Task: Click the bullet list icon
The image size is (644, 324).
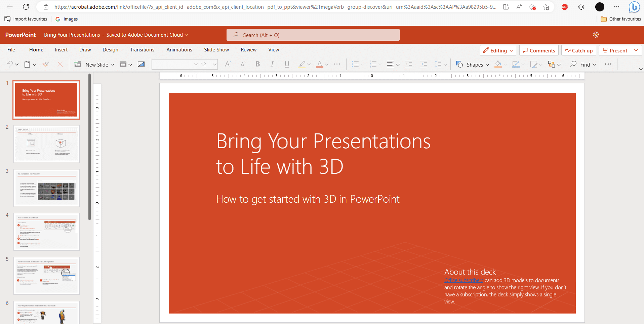Action: (355, 64)
